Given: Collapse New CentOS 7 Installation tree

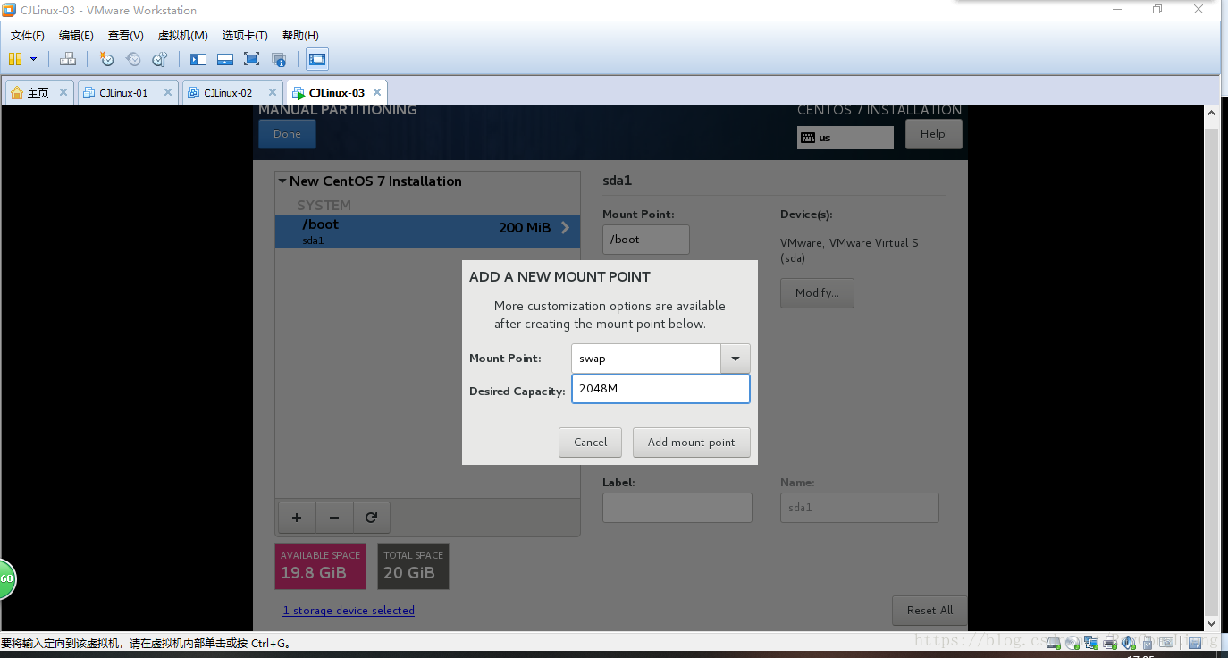Looking at the screenshot, I should pyautogui.click(x=282, y=181).
